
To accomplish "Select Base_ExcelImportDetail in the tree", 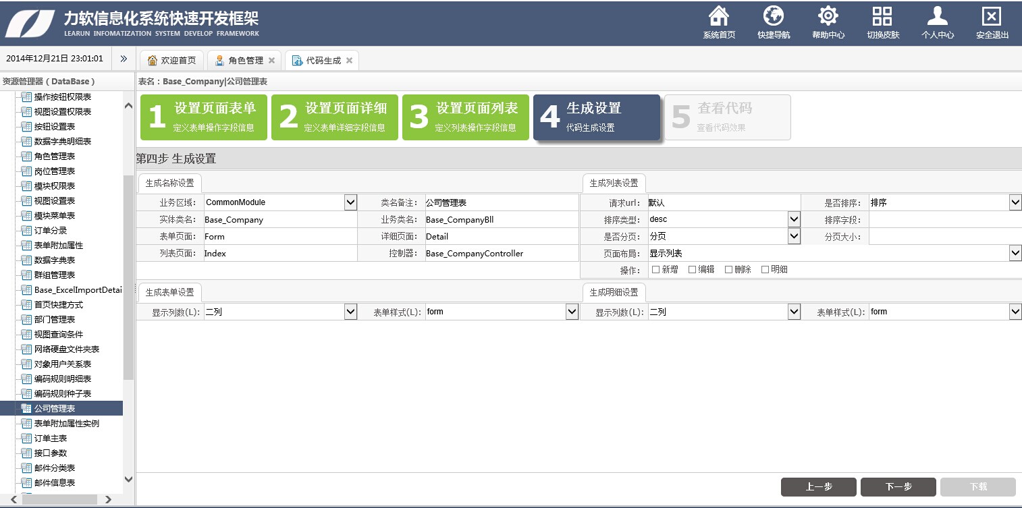I will (x=78, y=289).
